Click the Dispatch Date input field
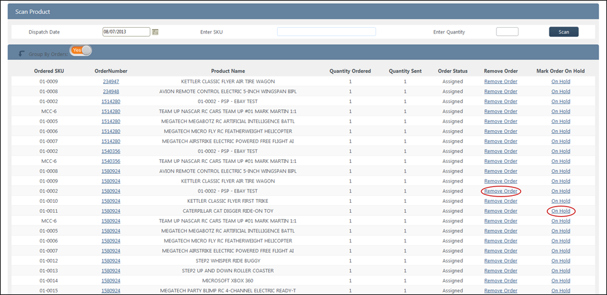This screenshot has height=295, width=607. [126, 32]
